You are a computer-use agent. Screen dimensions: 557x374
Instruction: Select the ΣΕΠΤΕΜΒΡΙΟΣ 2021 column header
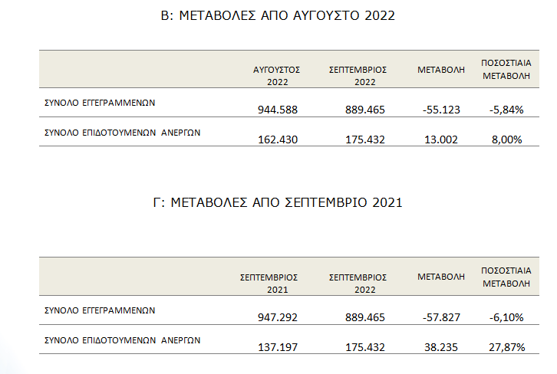[x=269, y=283]
